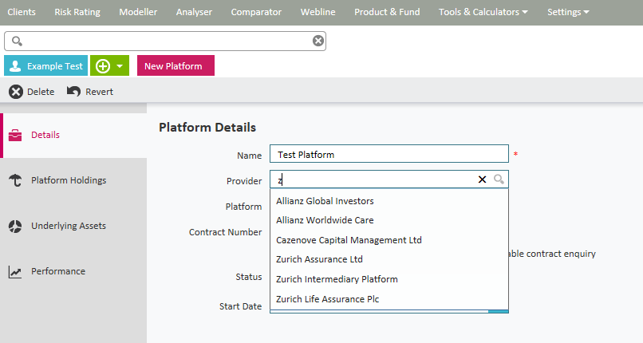Screen dimensions: 643x343
Task: Click the Revert arrow icon
Action: pyautogui.click(x=74, y=92)
